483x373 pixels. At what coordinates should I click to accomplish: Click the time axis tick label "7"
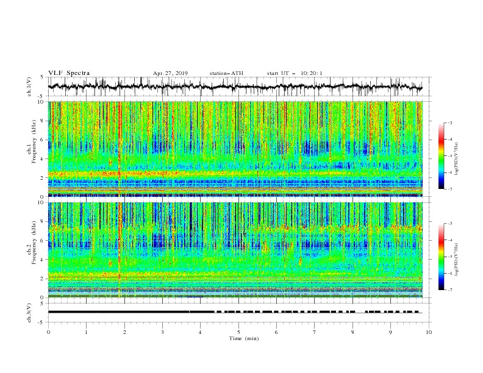click(x=315, y=332)
